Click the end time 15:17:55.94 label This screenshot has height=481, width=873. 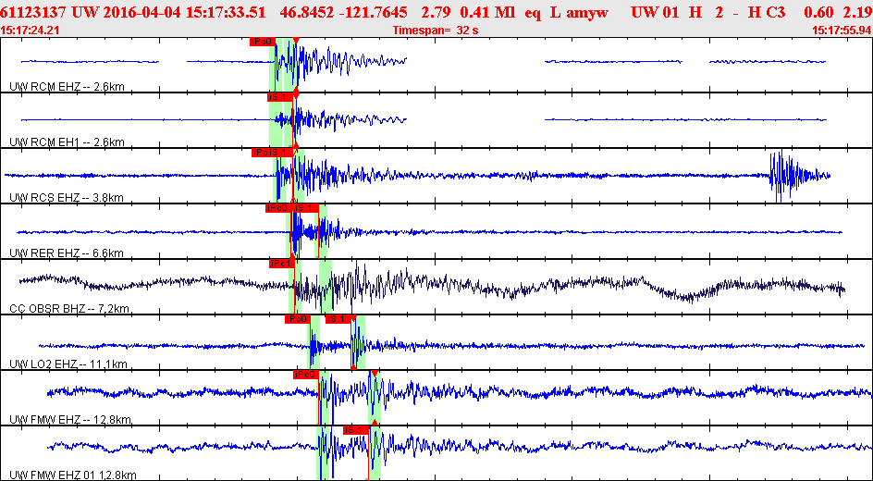click(x=841, y=31)
